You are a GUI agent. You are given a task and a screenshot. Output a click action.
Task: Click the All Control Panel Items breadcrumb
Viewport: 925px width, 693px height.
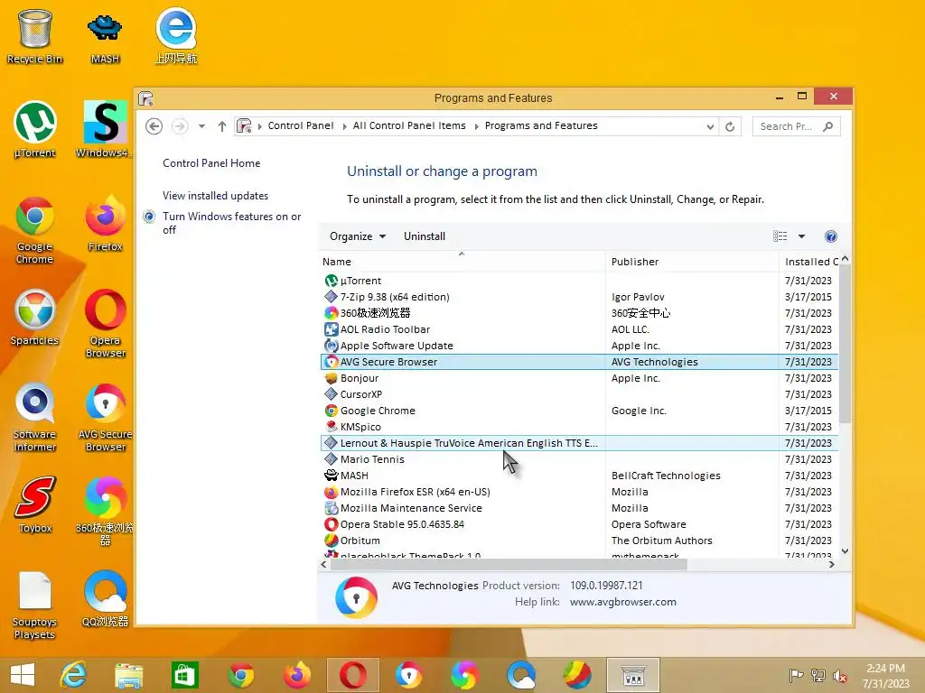click(x=409, y=125)
